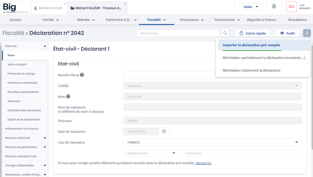Click the help icon next to Numéro fiscal
313x177 pixels.
coord(82,75)
